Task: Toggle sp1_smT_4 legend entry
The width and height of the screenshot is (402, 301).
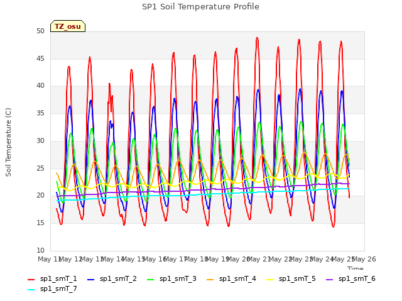Action: pos(231,278)
